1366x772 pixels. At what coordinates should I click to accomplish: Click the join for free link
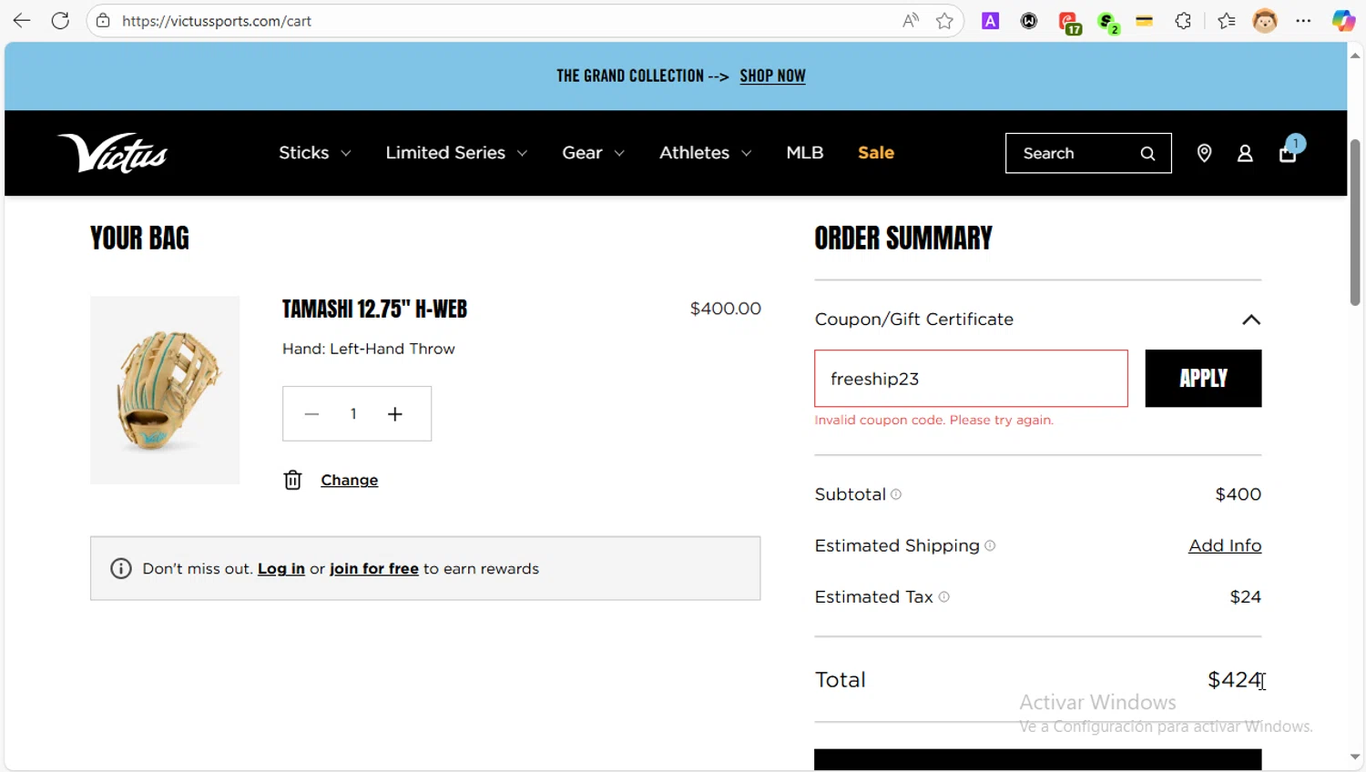click(374, 568)
